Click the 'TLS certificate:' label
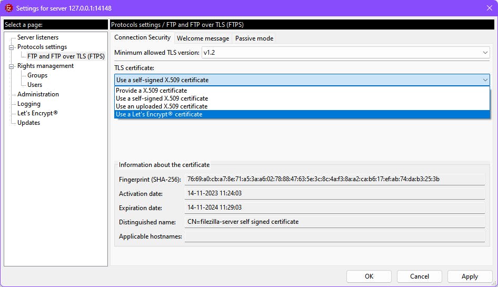 click(x=134, y=68)
